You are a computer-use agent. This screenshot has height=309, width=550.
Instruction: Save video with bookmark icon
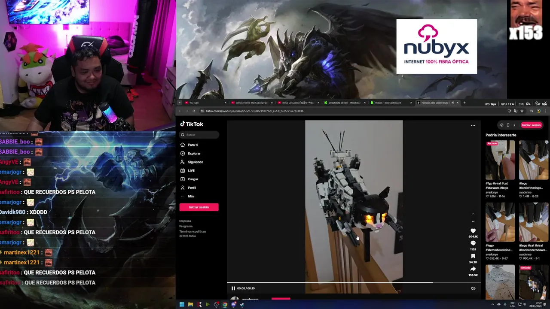point(473,256)
